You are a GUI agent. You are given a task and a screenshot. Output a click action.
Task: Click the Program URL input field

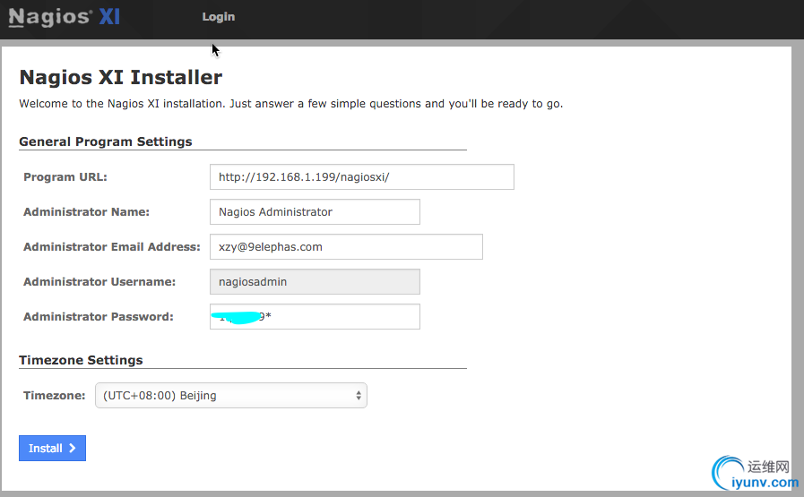click(x=362, y=176)
